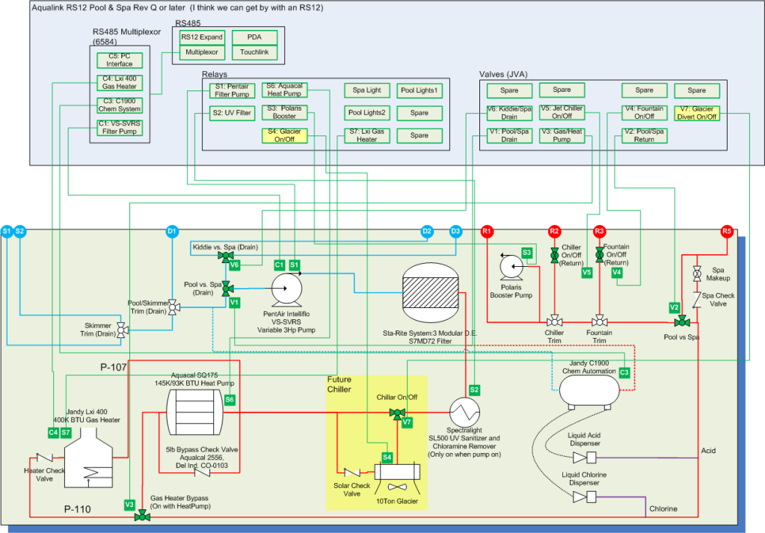Image resolution: width=765 pixels, height=533 pixels.
Task: Select the Fountain Trim valve symbol
Action: [600, 321]
